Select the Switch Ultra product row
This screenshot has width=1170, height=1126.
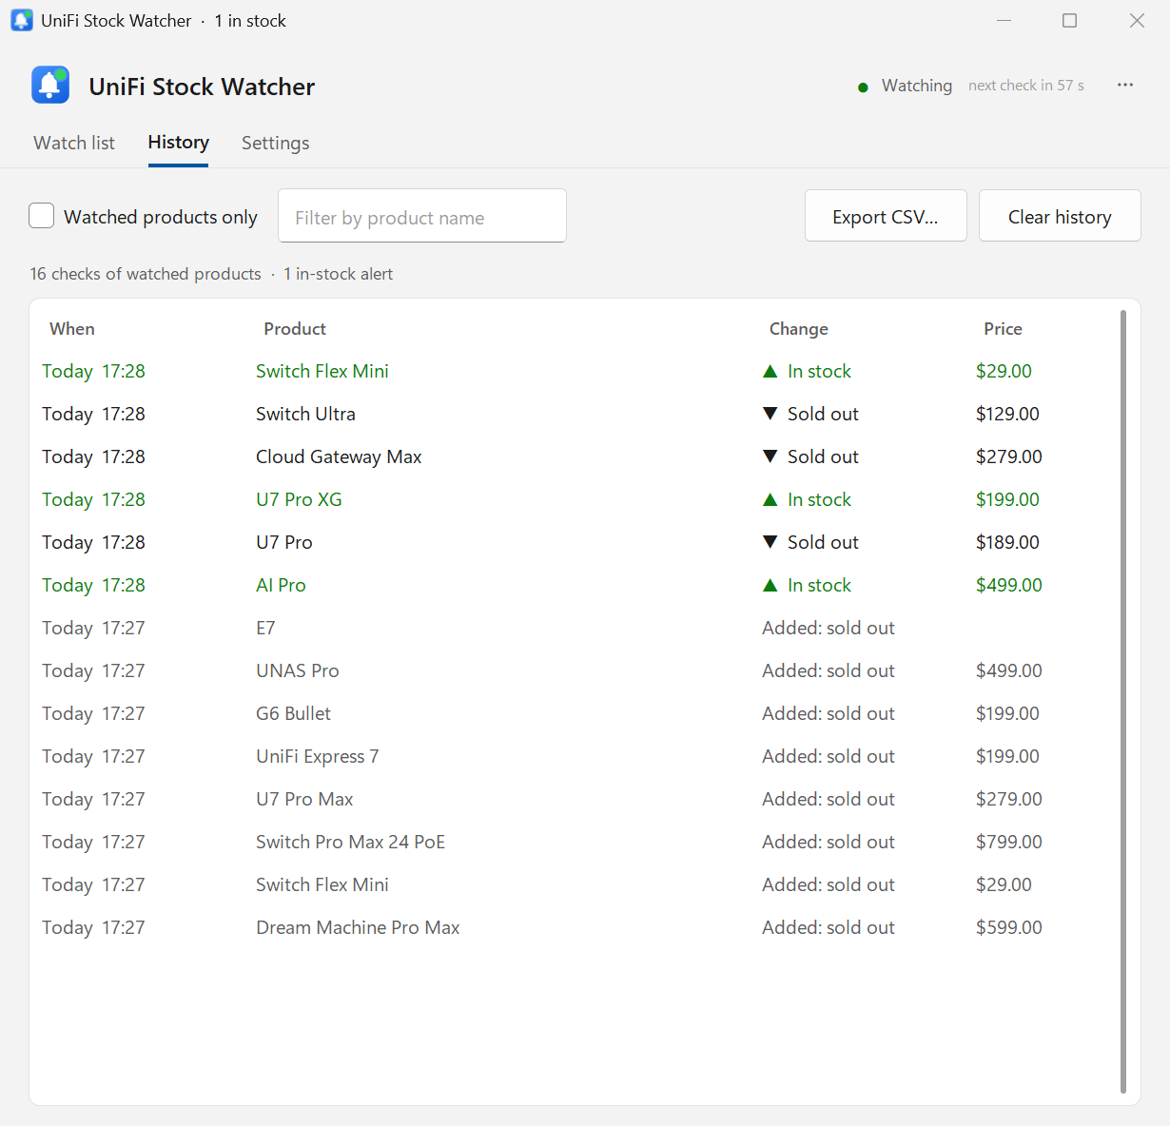coord(574,414)
